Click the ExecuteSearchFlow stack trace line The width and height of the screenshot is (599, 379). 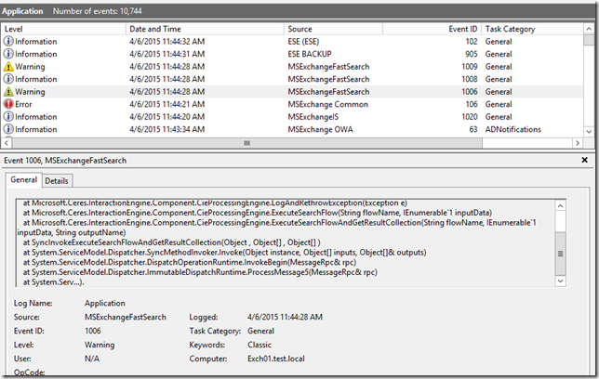coord(258,213)
